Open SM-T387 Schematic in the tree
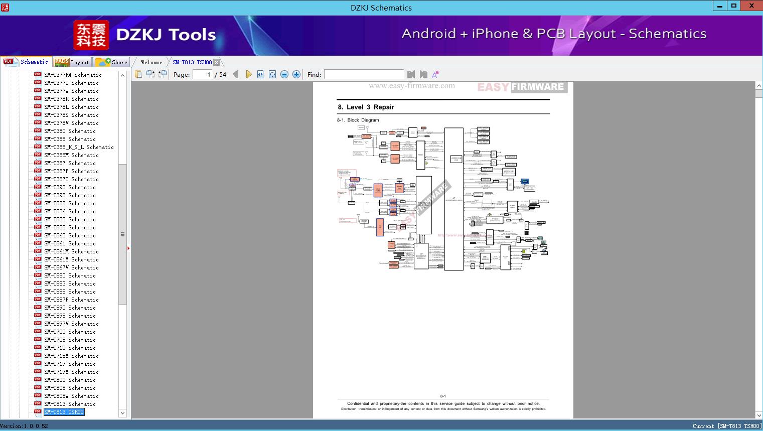This screenshot has height=431, width=763. pos(70,163)
